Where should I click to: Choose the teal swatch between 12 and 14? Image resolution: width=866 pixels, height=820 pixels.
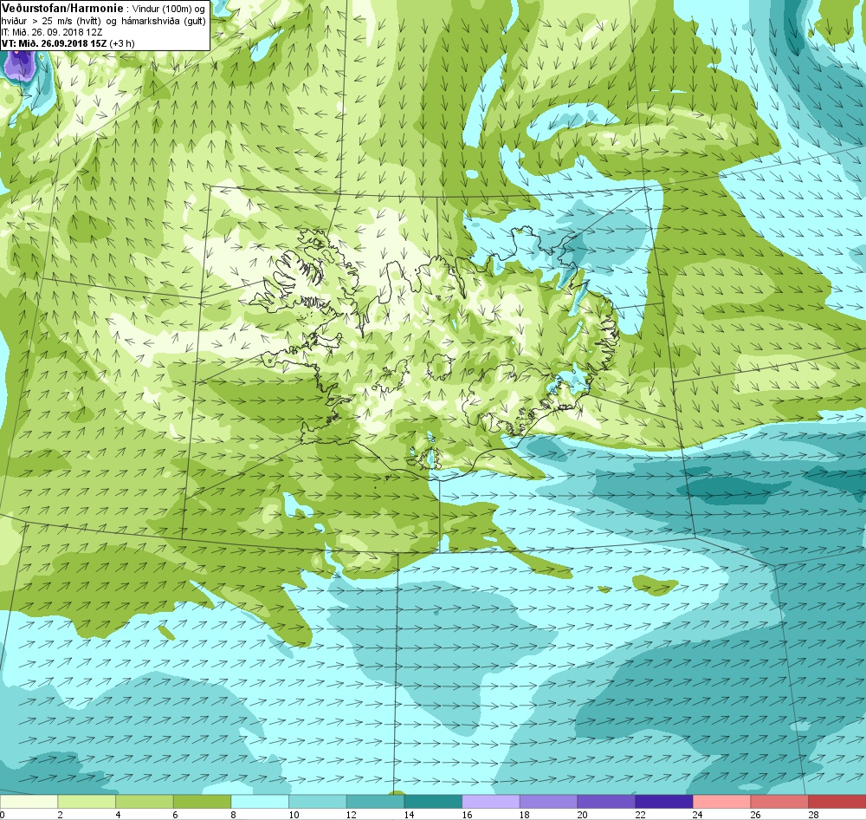click(x=375, y=802)
